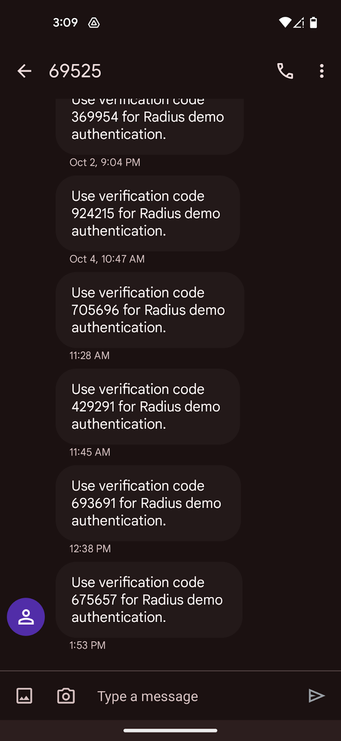The image size is (341, 741).
Task: Tap the send message arrow
Action: point(317,696)
